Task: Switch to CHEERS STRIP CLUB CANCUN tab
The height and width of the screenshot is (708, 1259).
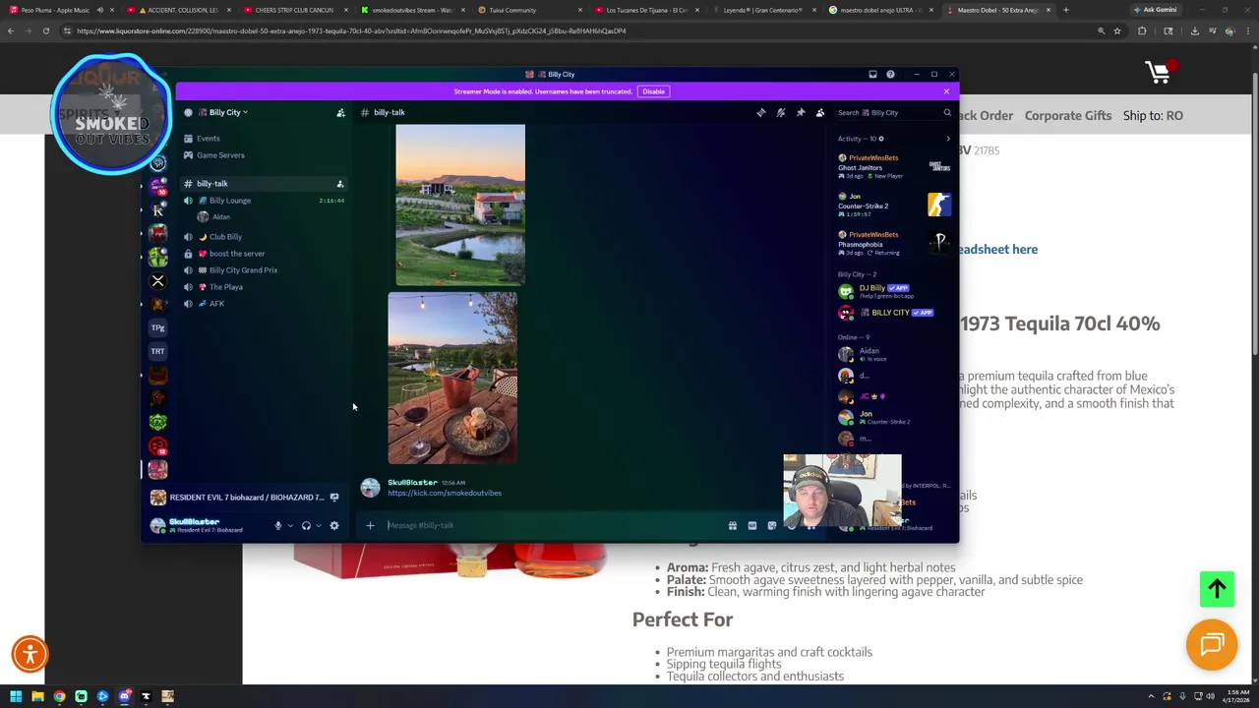Action: click(x=293, y=10)
